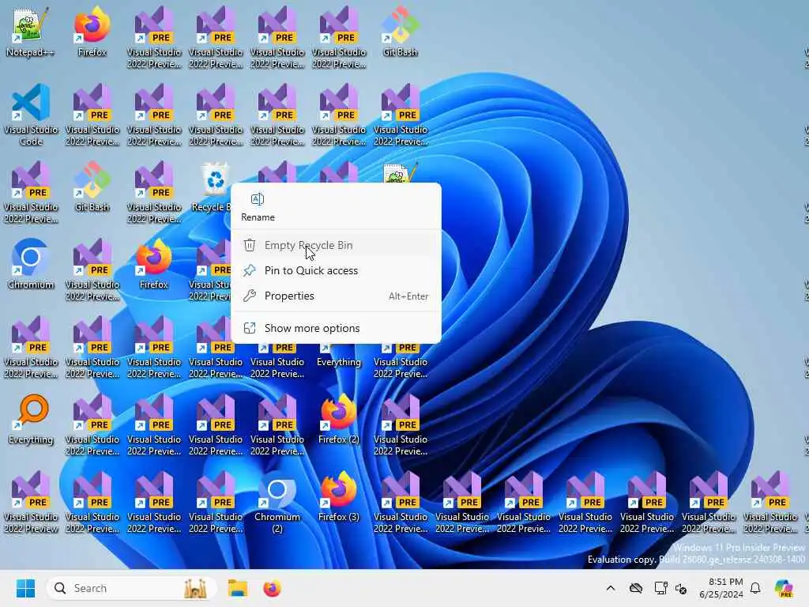Open File Explorer from the taskbar

(237, 588)
